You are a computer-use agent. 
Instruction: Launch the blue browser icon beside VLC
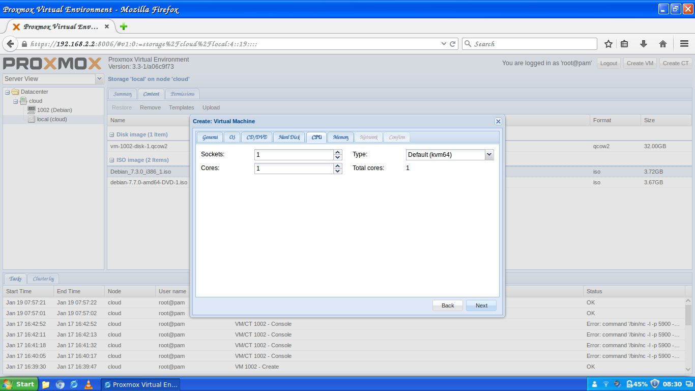74,384
